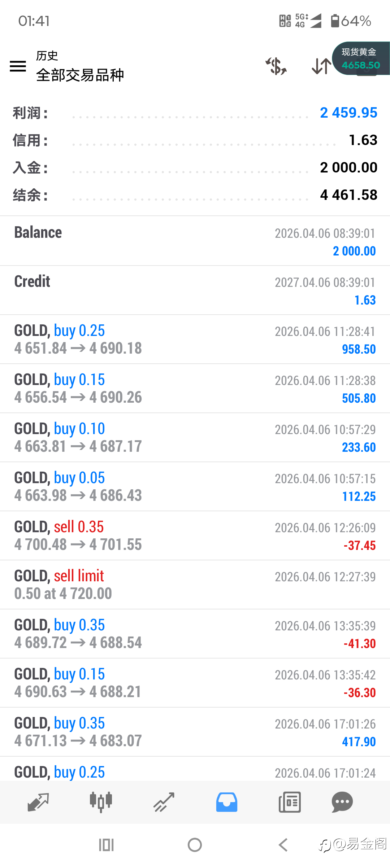Tap the profit value 2 459.95
The height and width of the screenshot is (866, 390).
(348, 113)
